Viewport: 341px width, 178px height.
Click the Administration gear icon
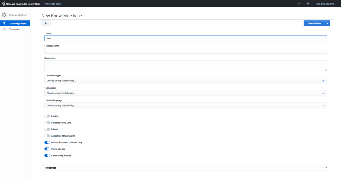tap(4, 15)
